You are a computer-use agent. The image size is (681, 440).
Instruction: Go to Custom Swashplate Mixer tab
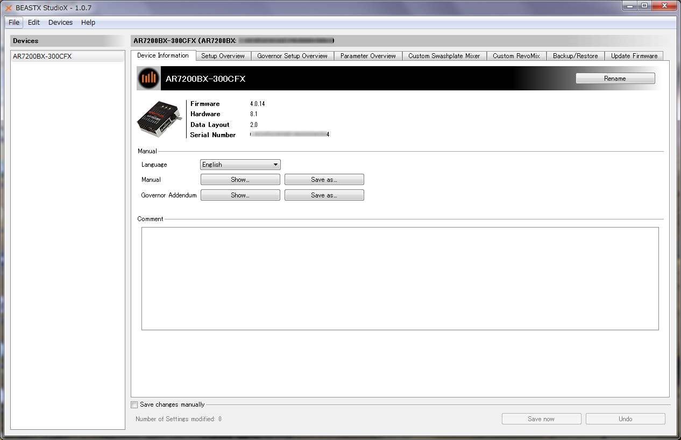coord(444,56)
